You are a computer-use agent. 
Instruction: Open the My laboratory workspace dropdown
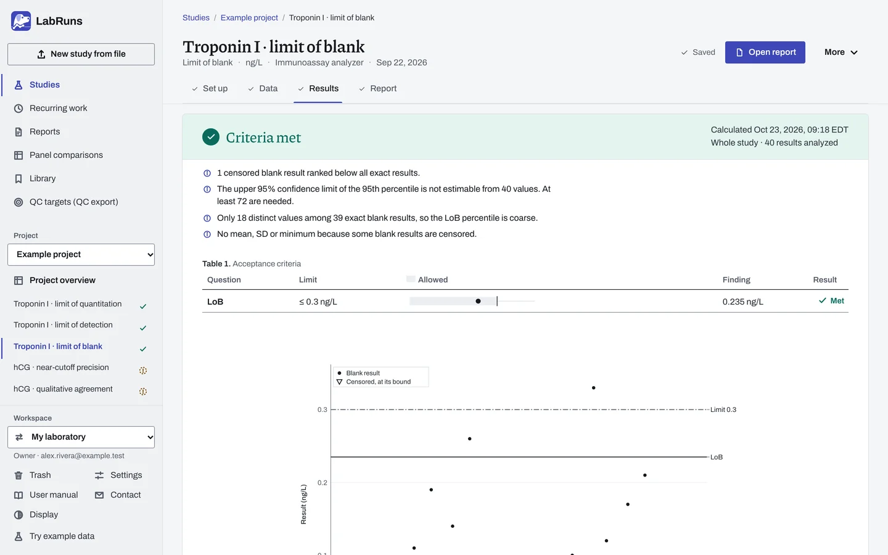pos(81,437)
